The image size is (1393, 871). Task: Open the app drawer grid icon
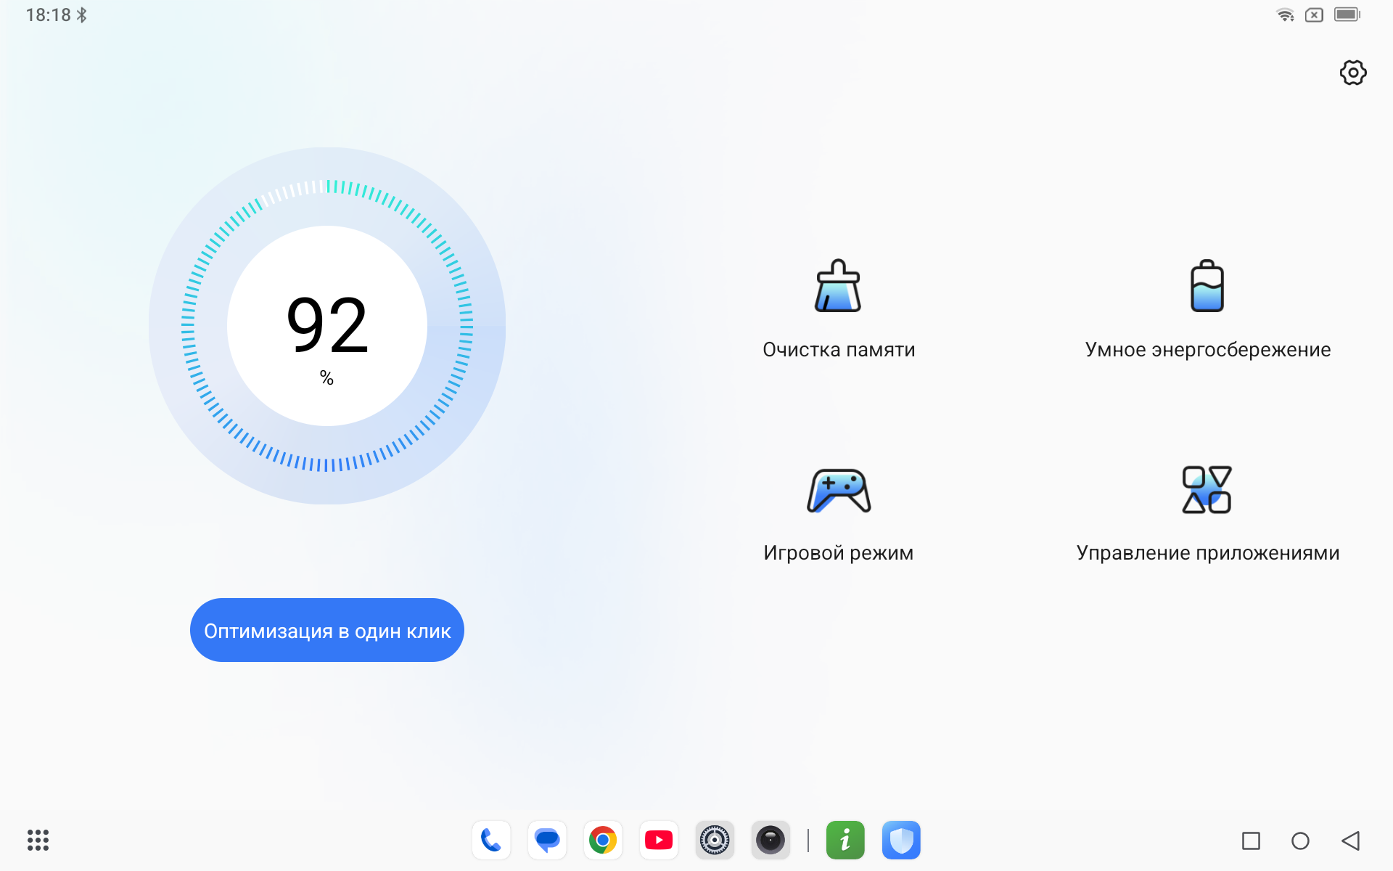(38, 841)
